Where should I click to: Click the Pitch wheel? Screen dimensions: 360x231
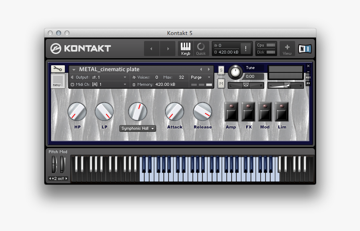(x=54, y=164)
